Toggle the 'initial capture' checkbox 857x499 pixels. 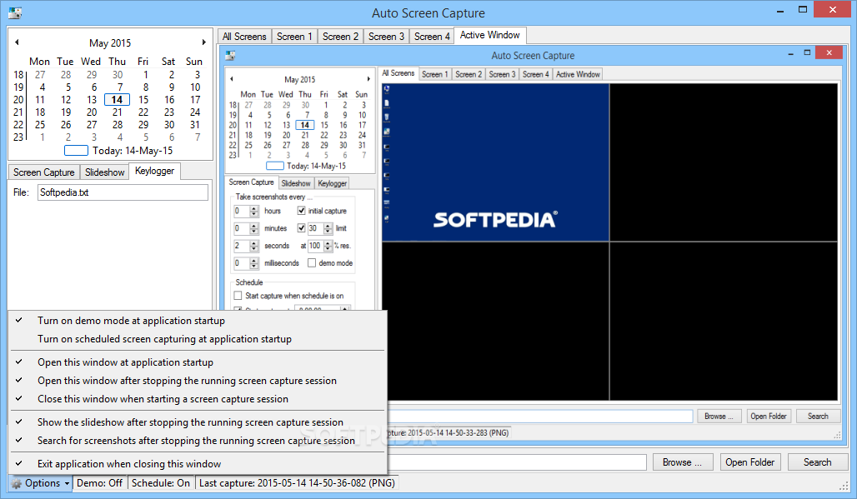pos(301,211)
